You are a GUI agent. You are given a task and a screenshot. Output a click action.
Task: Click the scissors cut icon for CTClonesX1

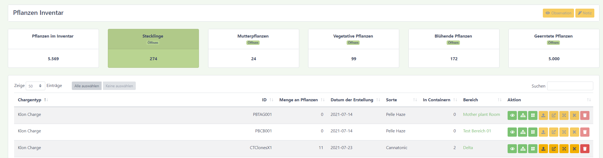574,149
